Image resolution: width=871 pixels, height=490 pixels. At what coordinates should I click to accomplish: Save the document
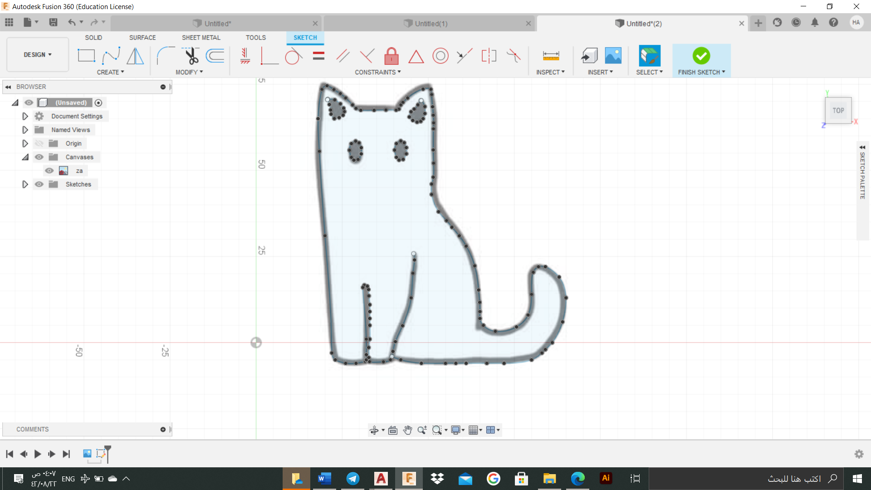[53, 22]
